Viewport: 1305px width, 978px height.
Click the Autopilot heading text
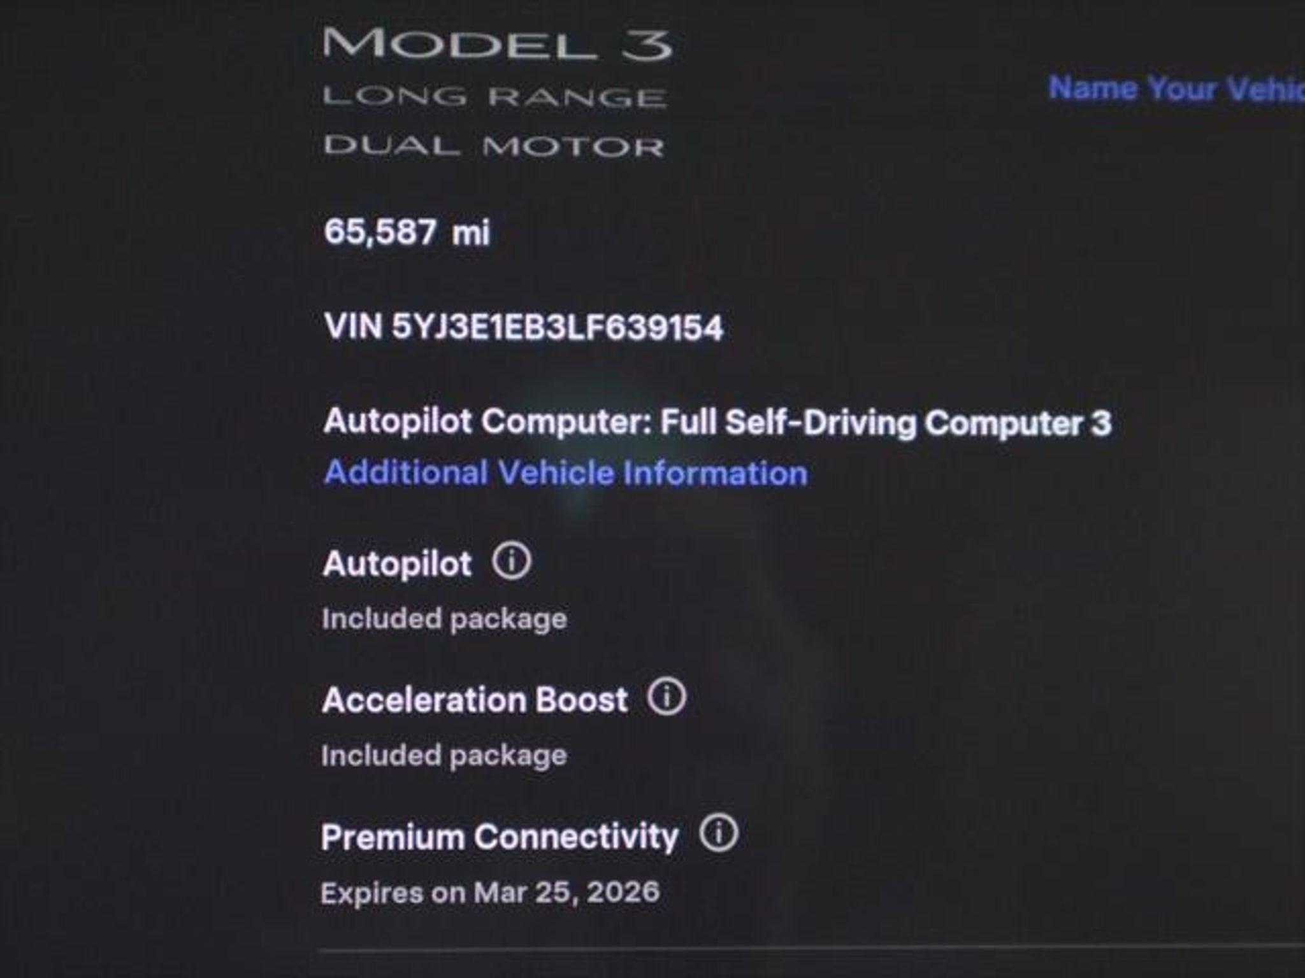click(x=397, y=564)
